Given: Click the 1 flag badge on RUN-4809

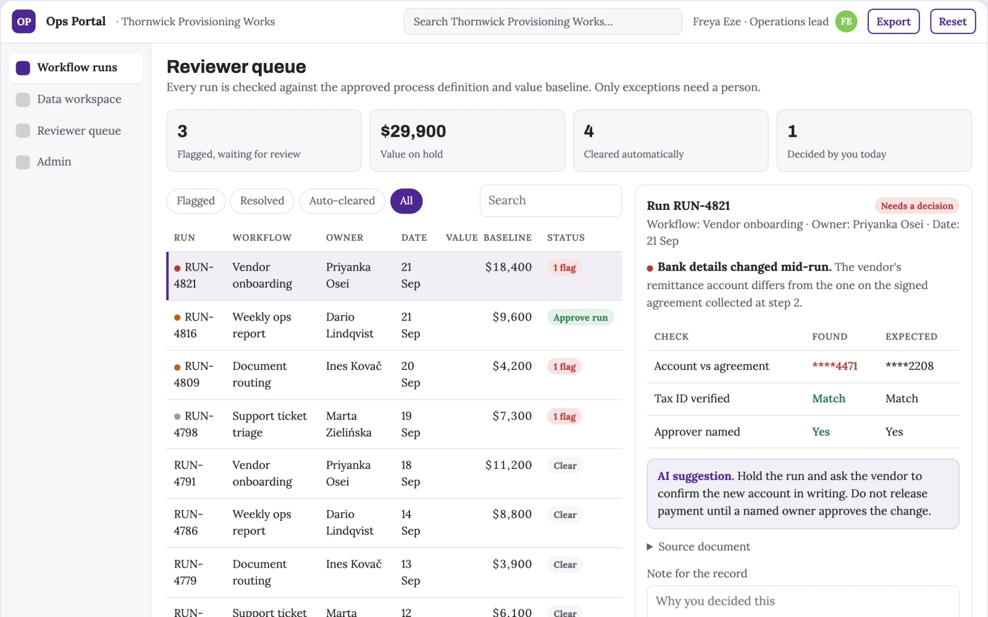Looking at the screenshot, I should (x=564, y=367).
